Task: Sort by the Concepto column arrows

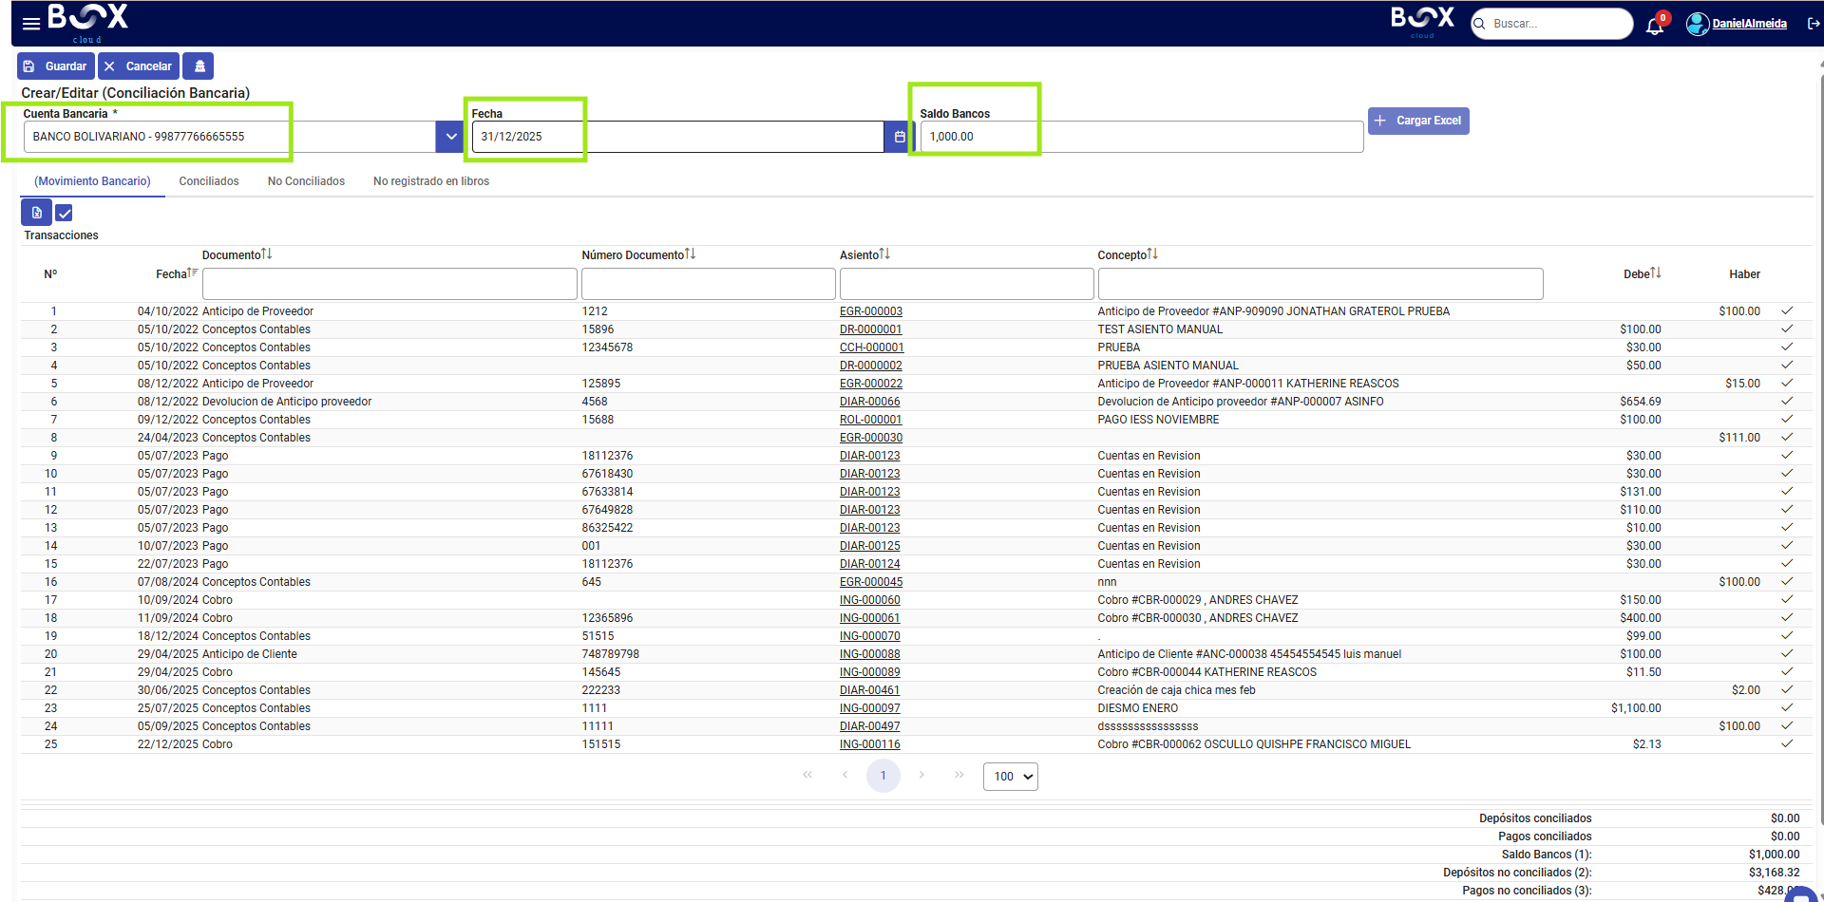Action: [x=1152, y=254]
